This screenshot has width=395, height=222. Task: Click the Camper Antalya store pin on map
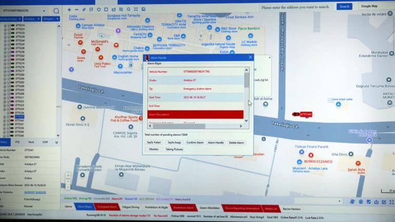point(78,26)
